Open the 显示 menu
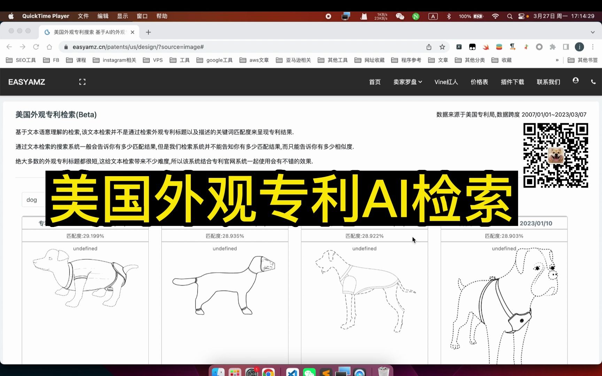Screen dimensions: 602x376 tap(122, 16)
